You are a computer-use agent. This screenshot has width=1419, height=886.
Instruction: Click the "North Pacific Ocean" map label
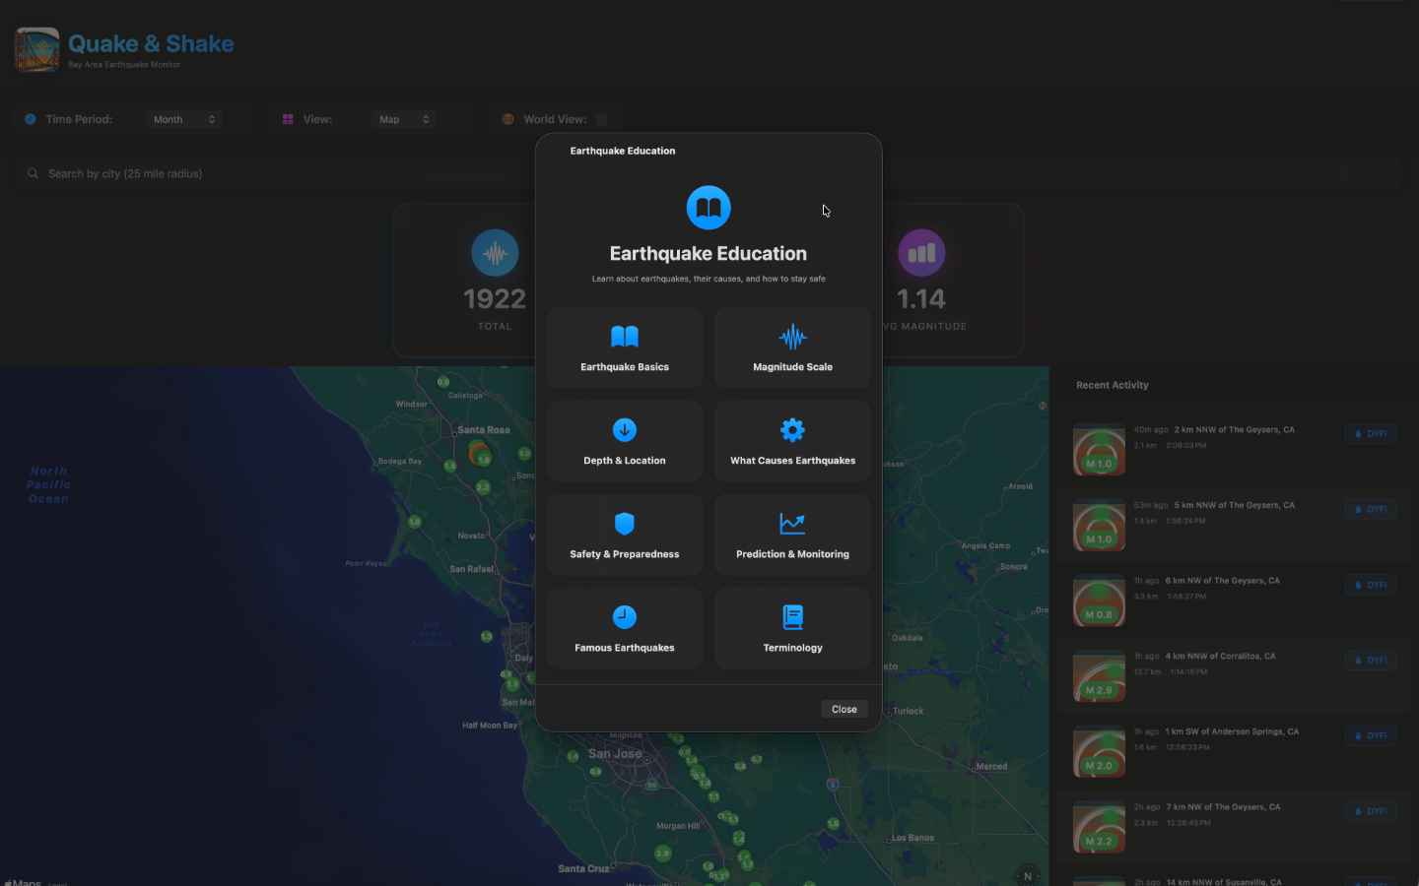pyautogui.click(x=48, y=485)
